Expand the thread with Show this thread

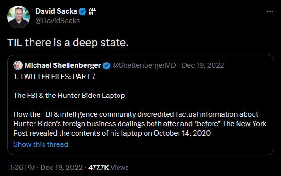[41, 144]
